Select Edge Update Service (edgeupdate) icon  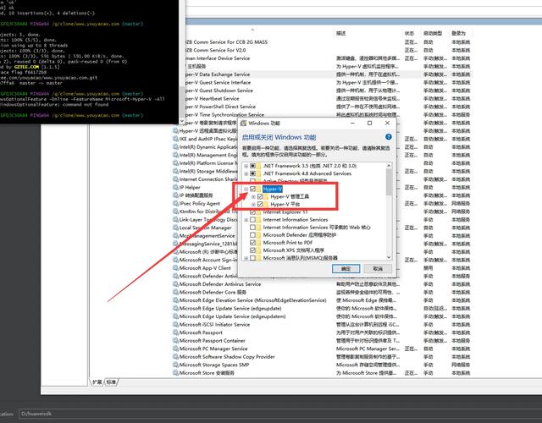coord(175,308)
